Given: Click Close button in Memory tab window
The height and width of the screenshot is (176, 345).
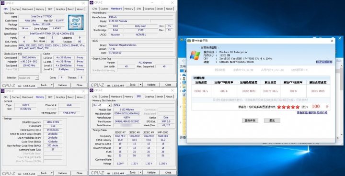Looking at the screenshot, I should (80, 173).
